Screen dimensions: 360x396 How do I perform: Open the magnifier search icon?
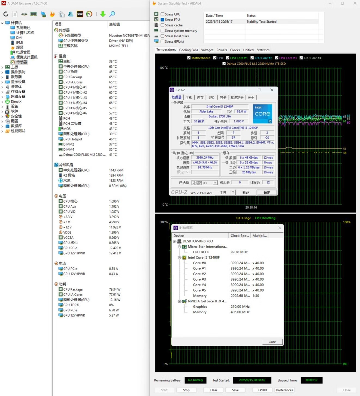pos(112,14)
